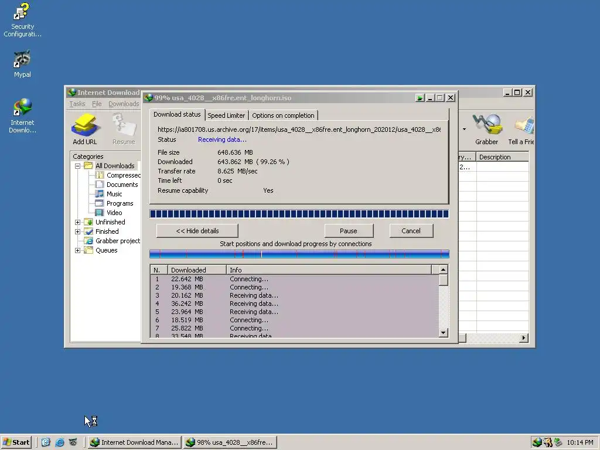This screenshot has height=450, width=600.
Task: Click the second system tray icon
Action: [x=548, y=442]
